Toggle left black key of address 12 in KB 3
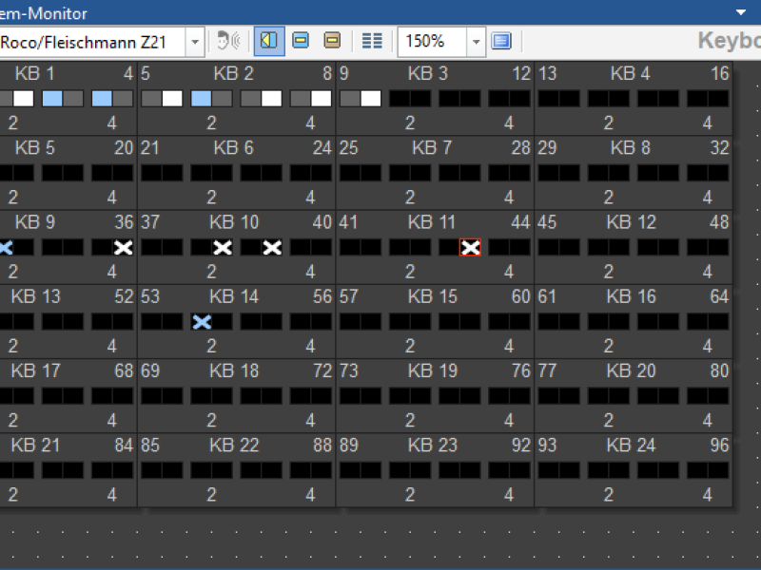 pos(498,99)
